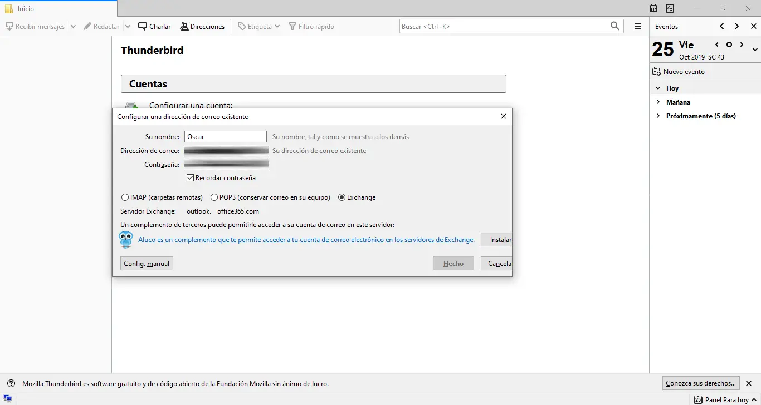Restore down the Thunderbird window
This screenshot has height=405, width=761.
(723, 8)
